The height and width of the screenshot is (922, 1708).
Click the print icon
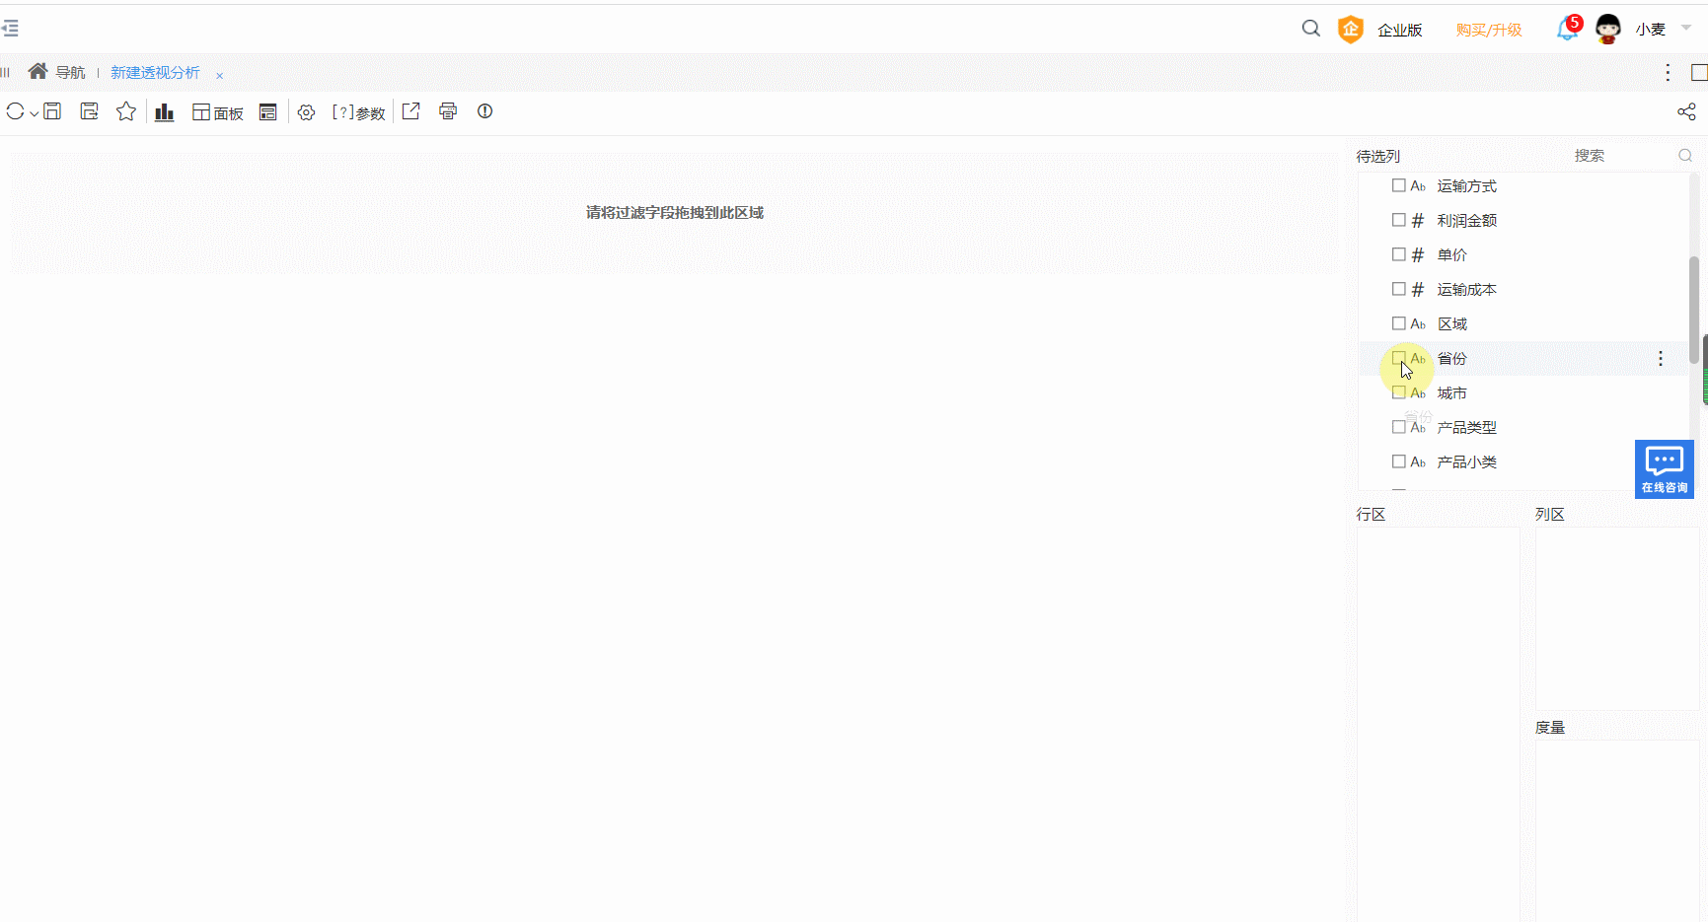tap(448, 111)
